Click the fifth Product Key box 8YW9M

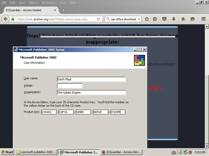[118, 112]
